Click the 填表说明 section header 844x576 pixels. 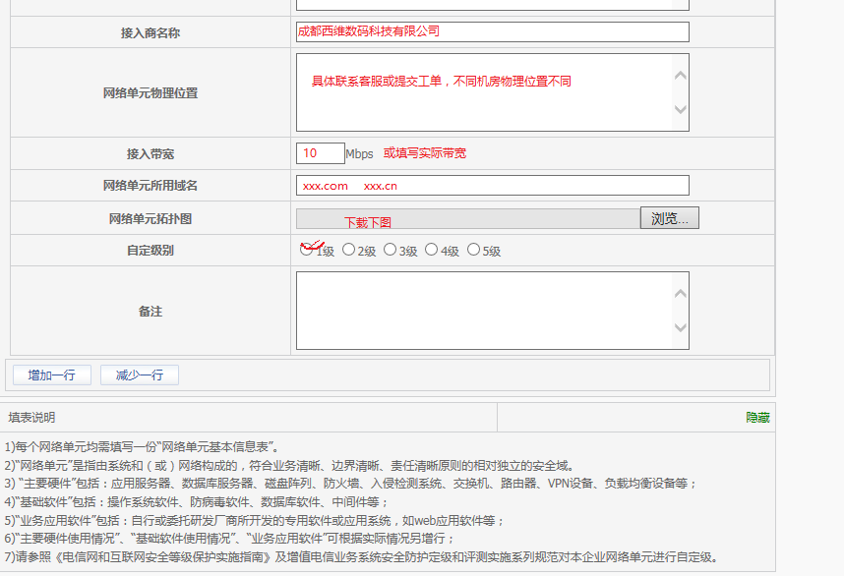coord(32,418)
